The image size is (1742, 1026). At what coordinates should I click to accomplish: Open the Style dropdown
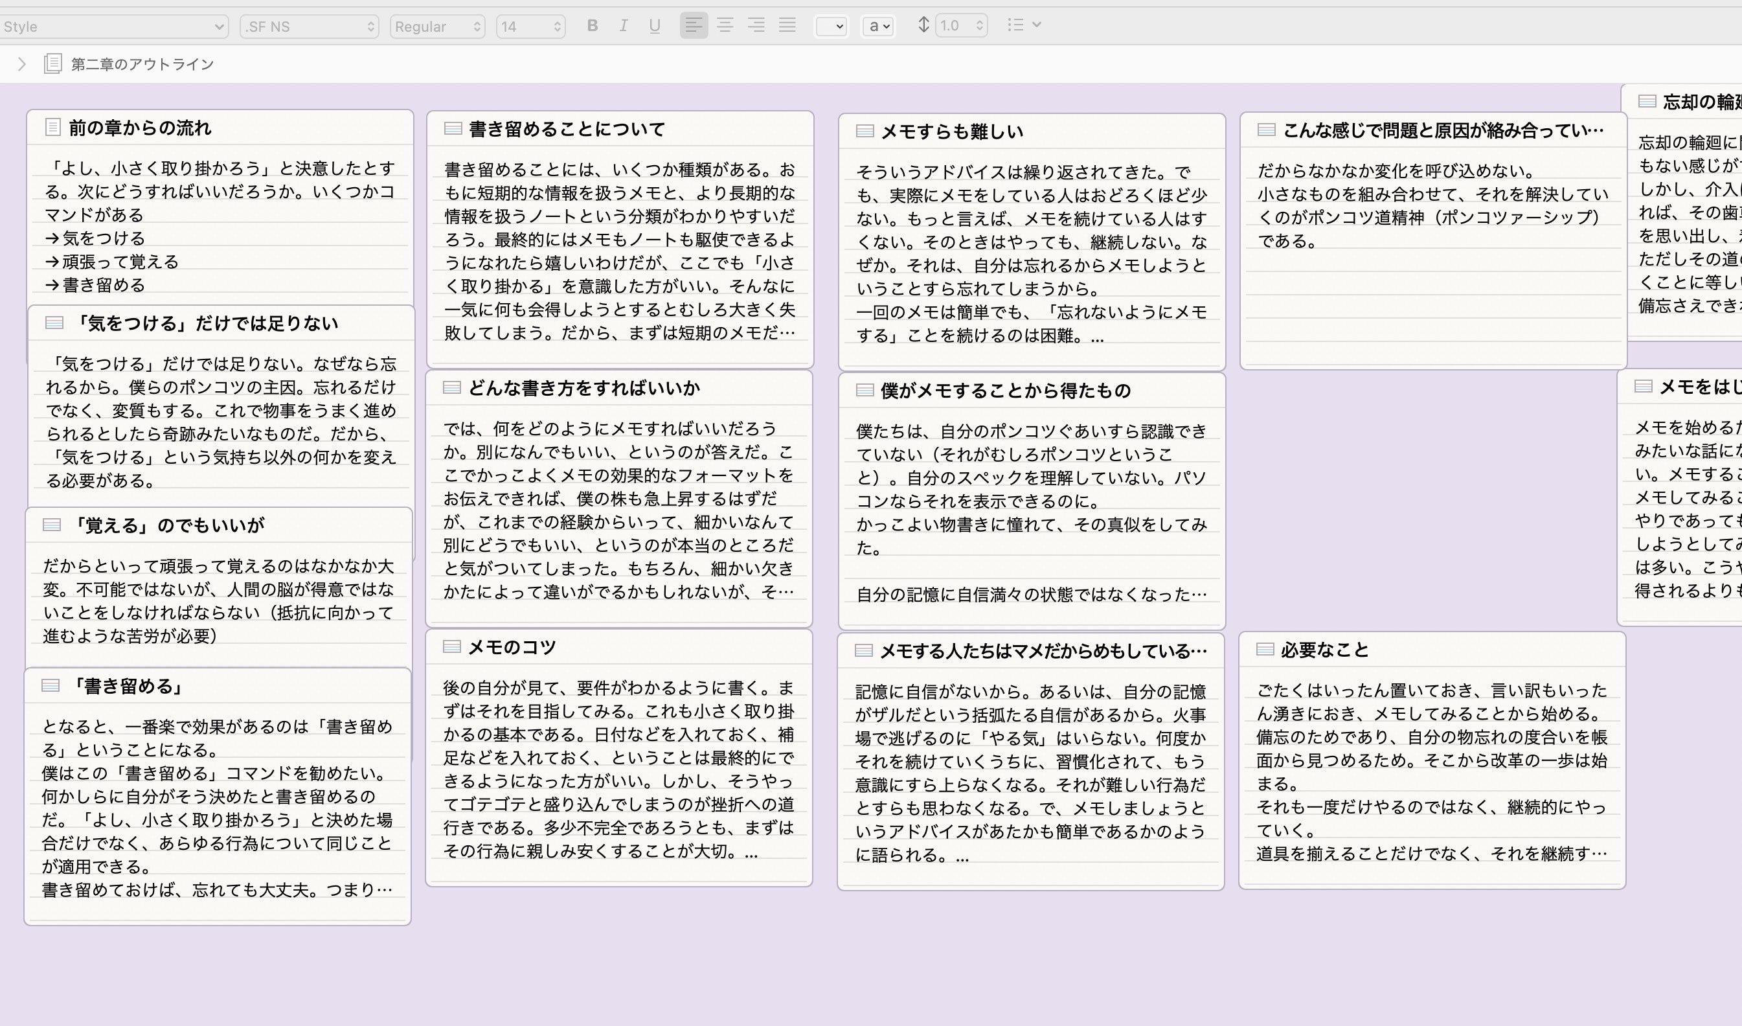click(x=114, y=27)
